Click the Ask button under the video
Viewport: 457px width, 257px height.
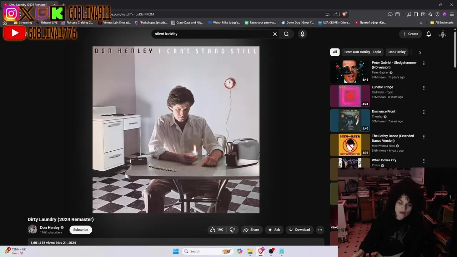click(274, 230)
